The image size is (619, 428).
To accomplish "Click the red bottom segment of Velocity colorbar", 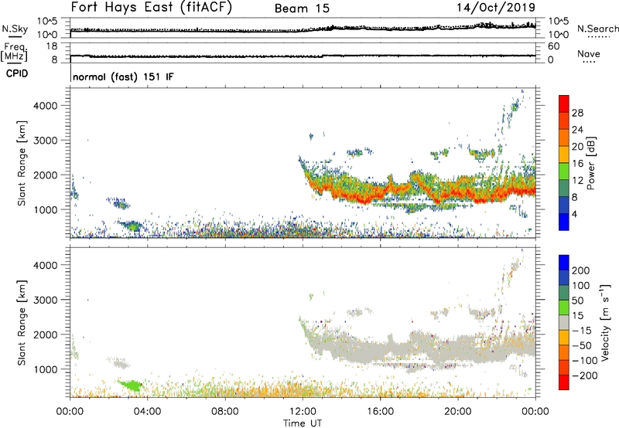I will click(x=564, y=382).
